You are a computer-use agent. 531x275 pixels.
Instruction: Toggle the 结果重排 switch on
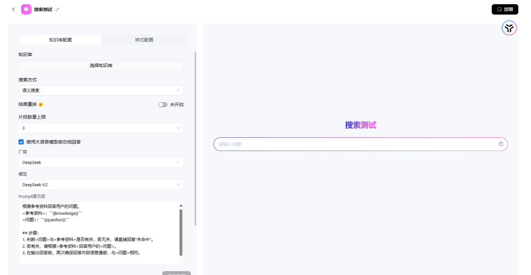(163, 105)
